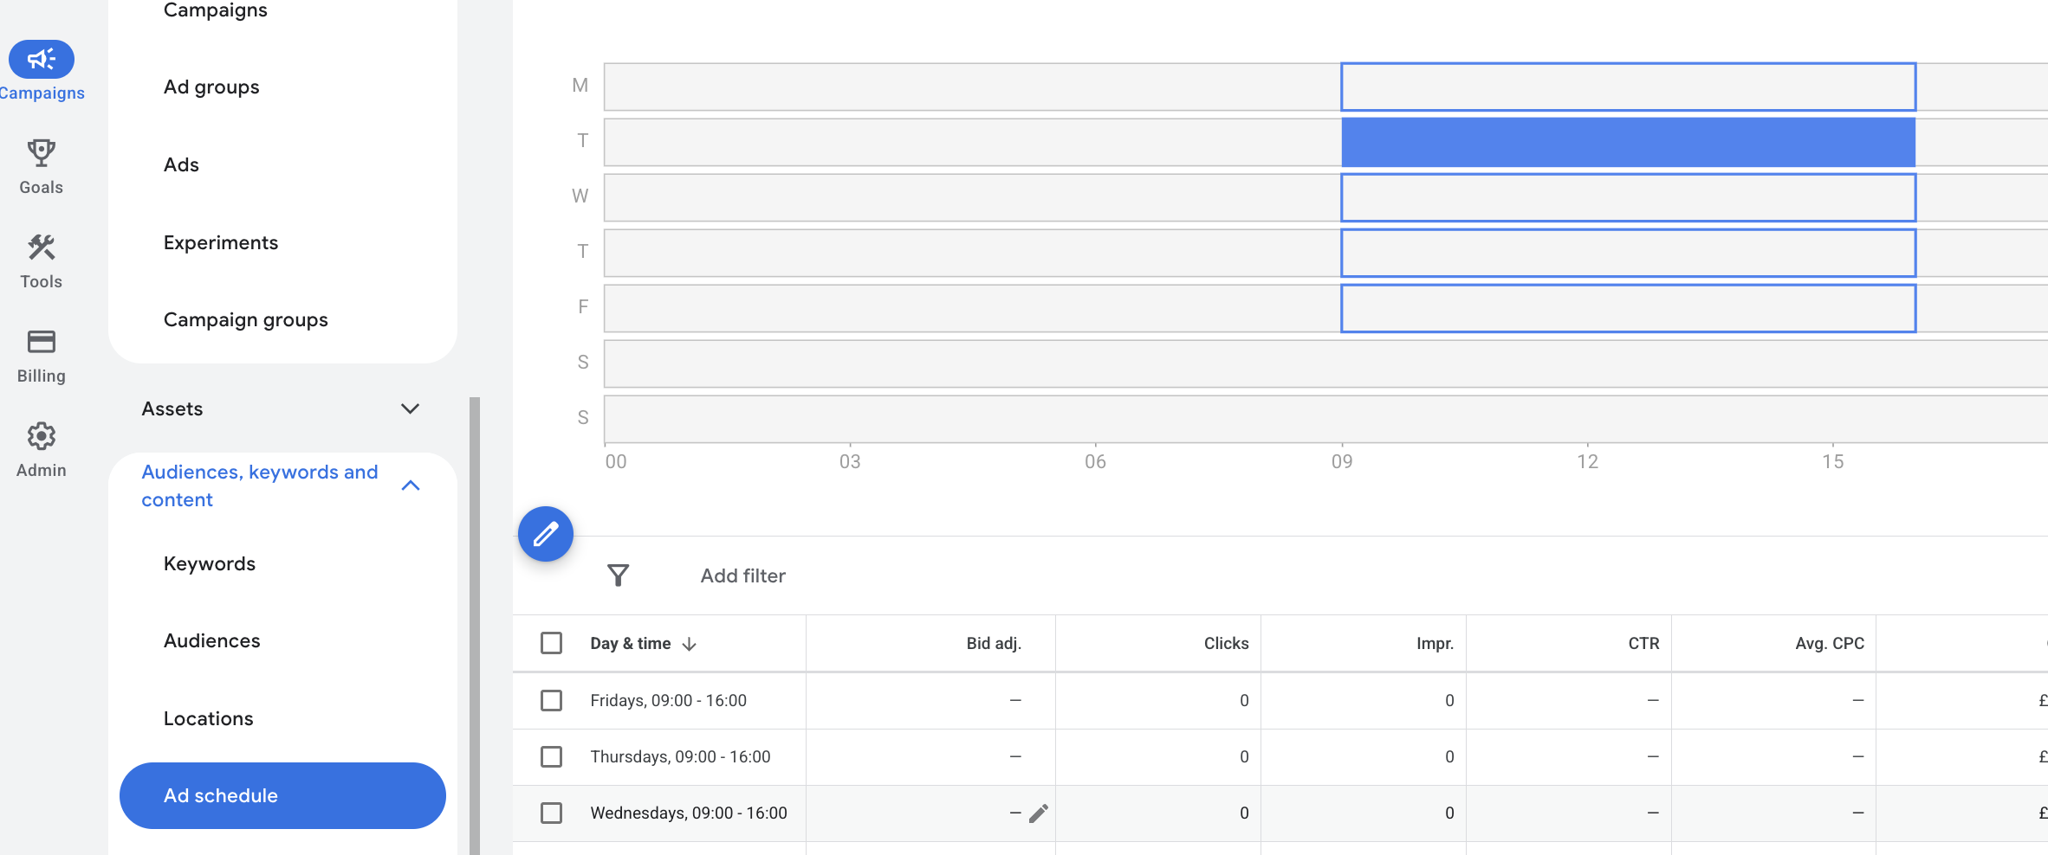The image size is (2048, 855).
Task: Open Ad groups in sidebar
Action: coord(211,87)
